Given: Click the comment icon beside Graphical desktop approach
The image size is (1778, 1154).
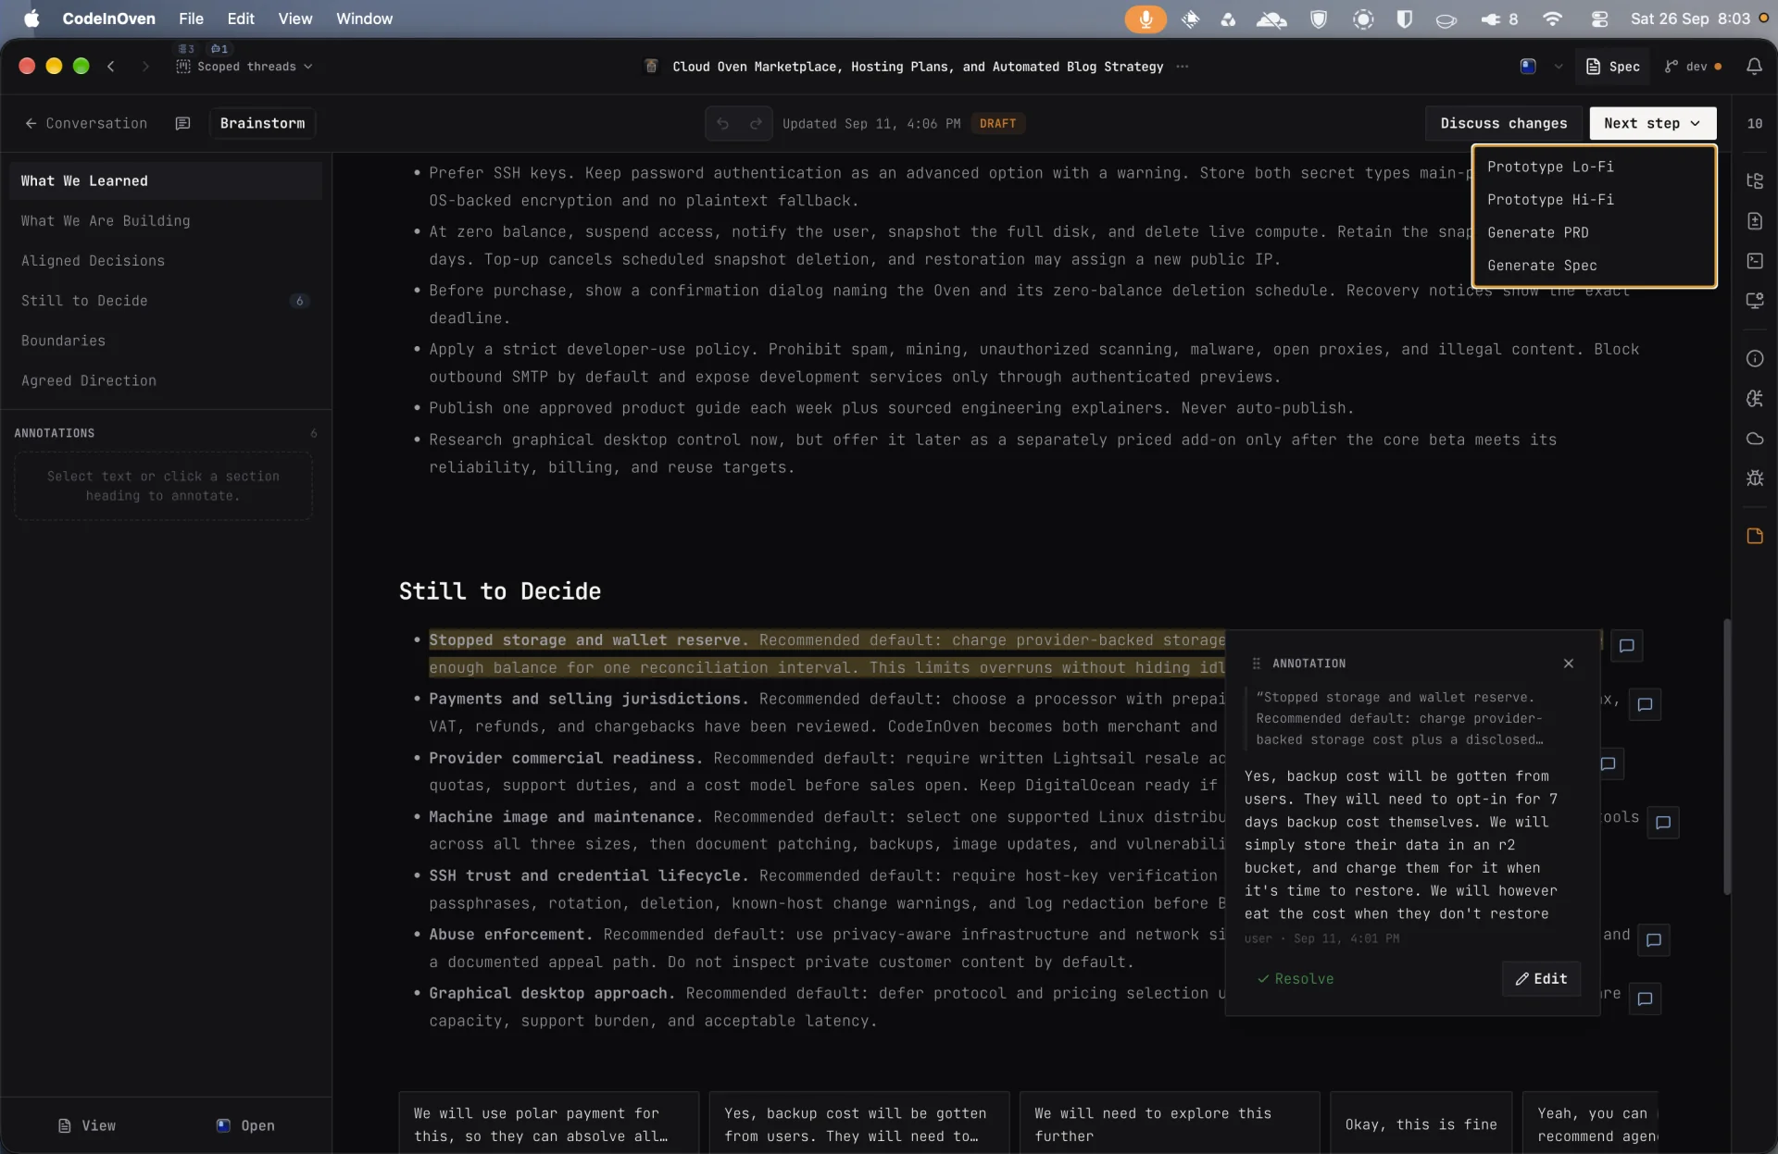Looking at the screenshot, I should [1645, 999].
